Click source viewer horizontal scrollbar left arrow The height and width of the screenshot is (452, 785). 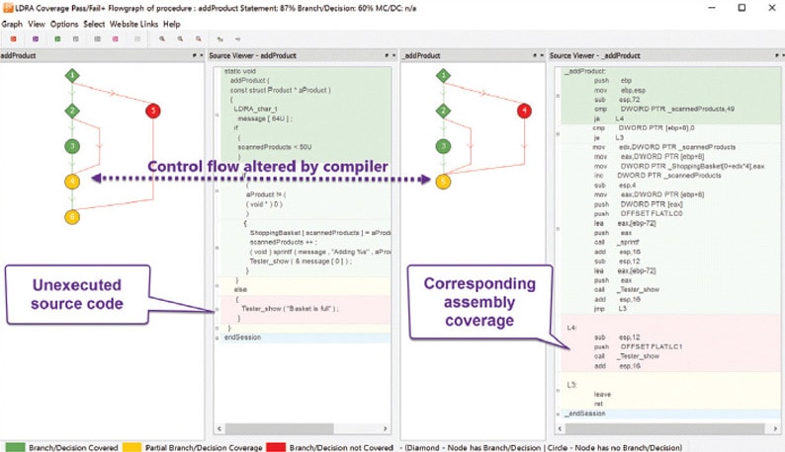point(219,428)
